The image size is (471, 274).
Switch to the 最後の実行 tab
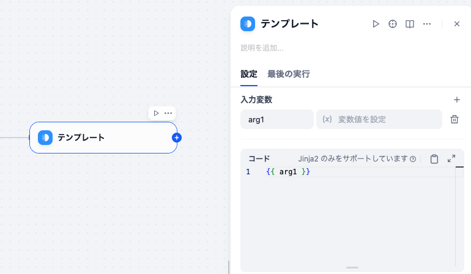[x=288, y=74]
